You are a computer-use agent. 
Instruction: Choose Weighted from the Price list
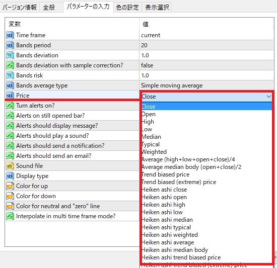click(206, 152)
